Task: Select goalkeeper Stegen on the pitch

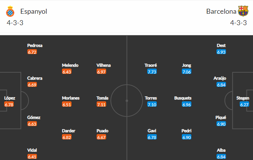Action: tap(242, 98)
